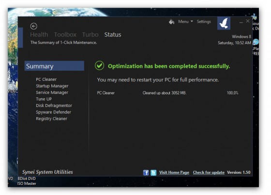
Task: Open the Facebook page icon
Action: pyautogui.click(x=146, y=172)
